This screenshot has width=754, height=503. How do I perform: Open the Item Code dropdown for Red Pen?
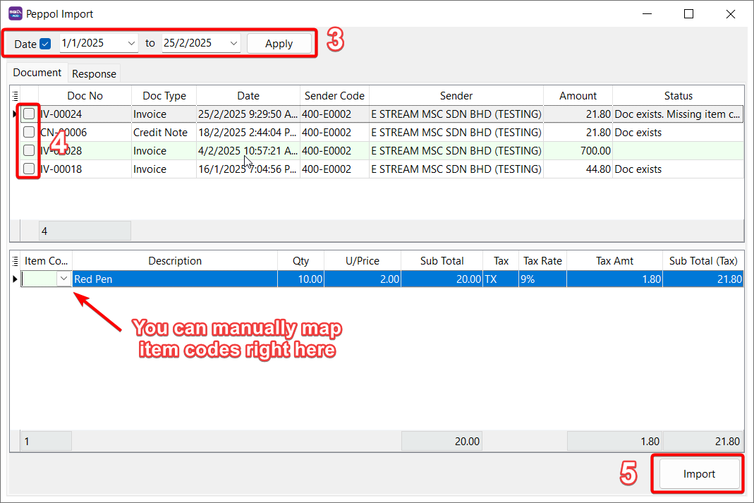63,279
